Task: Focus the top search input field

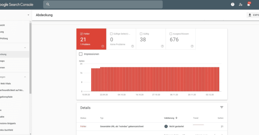Action: coord(103,4)
